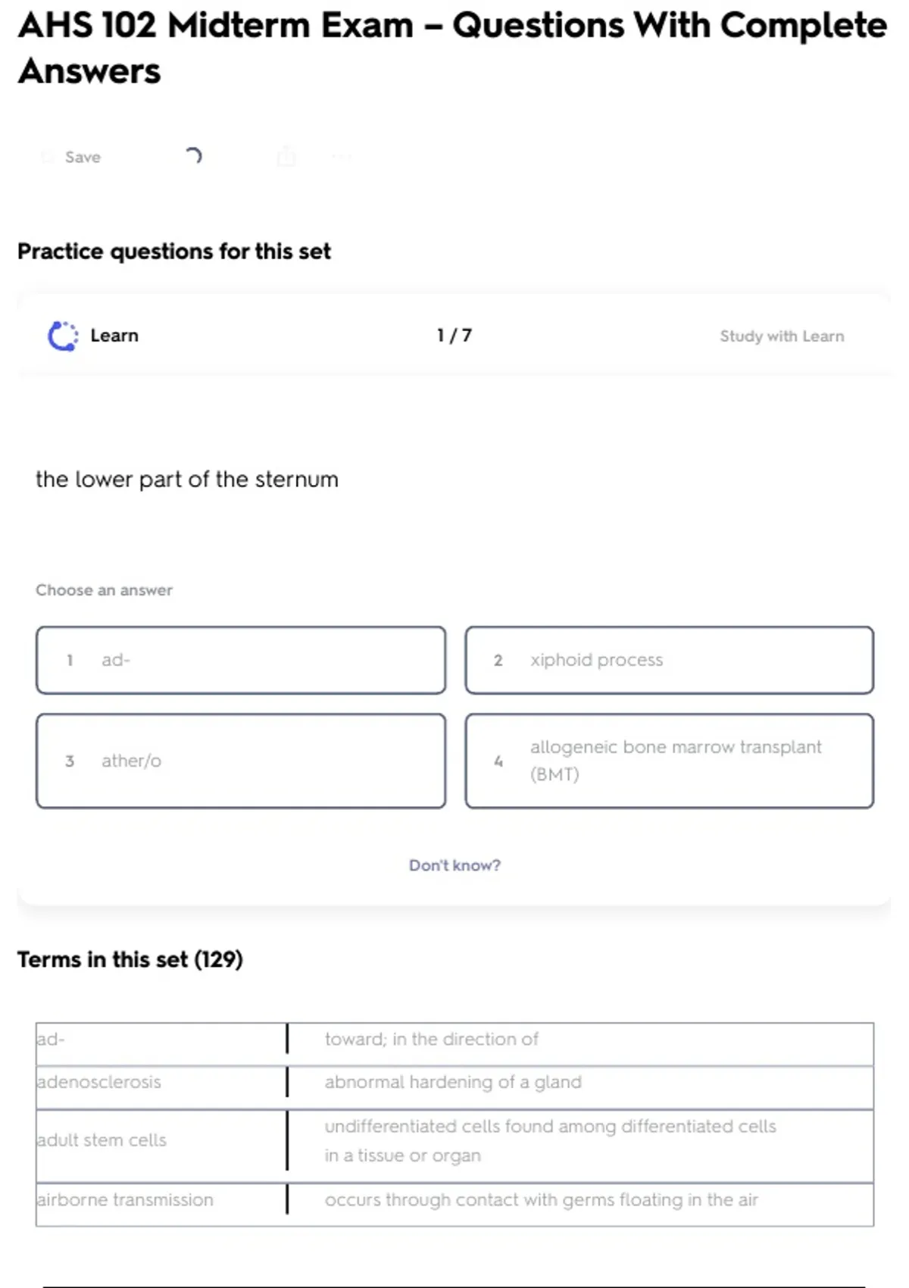Click the 'Learn' label
Screen dimensions: 909x1288
tap(114, 336)
